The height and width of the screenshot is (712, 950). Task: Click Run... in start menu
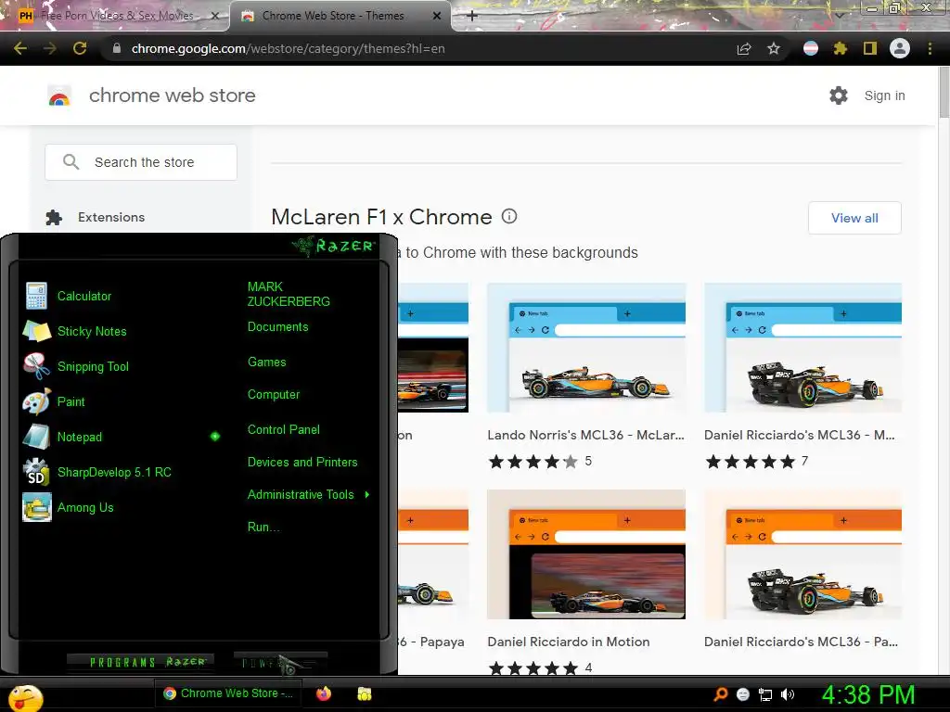click(x=263, y=527)
